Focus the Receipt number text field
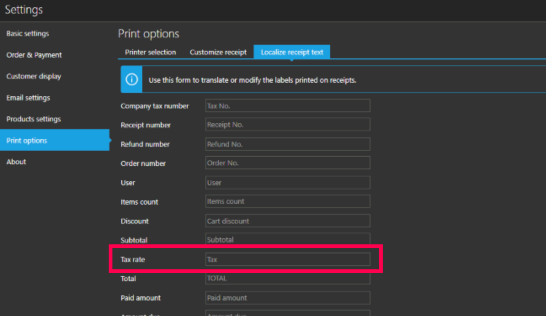The image size is (546, 316). (x=288, y=125)
